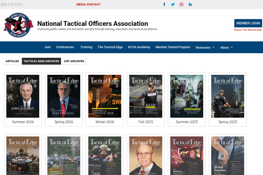Open the Off-Duty Encounters cover
Viewport: 263px width, 175px height.
pos(227,156)
